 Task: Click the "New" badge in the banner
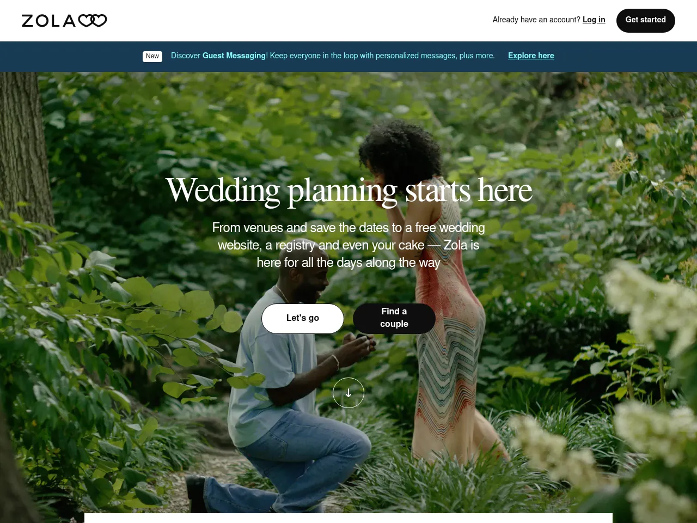point(152,56)
